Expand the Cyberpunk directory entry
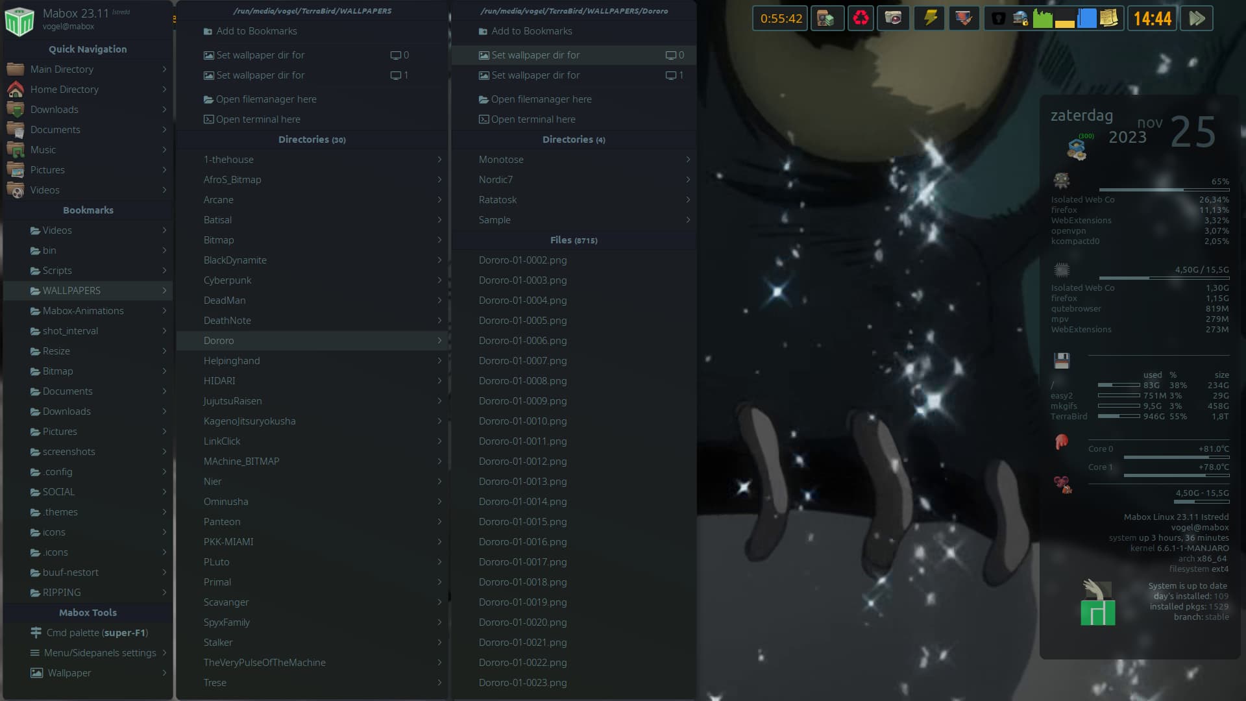 311,280
